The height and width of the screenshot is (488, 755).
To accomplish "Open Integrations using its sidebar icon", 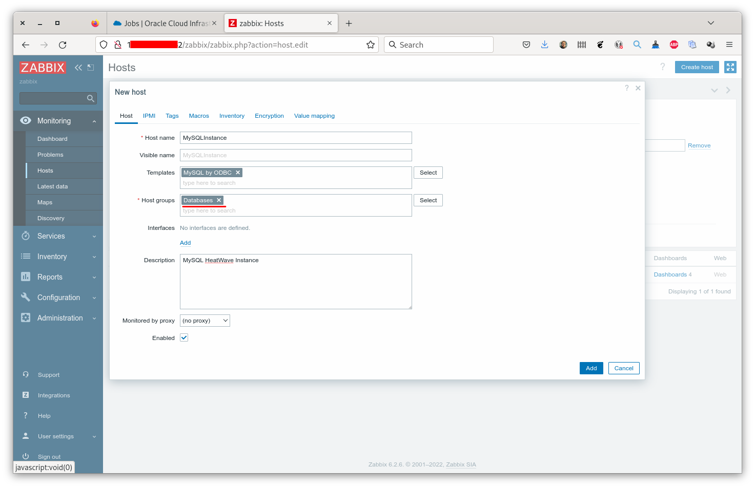I will click(26, 395).
